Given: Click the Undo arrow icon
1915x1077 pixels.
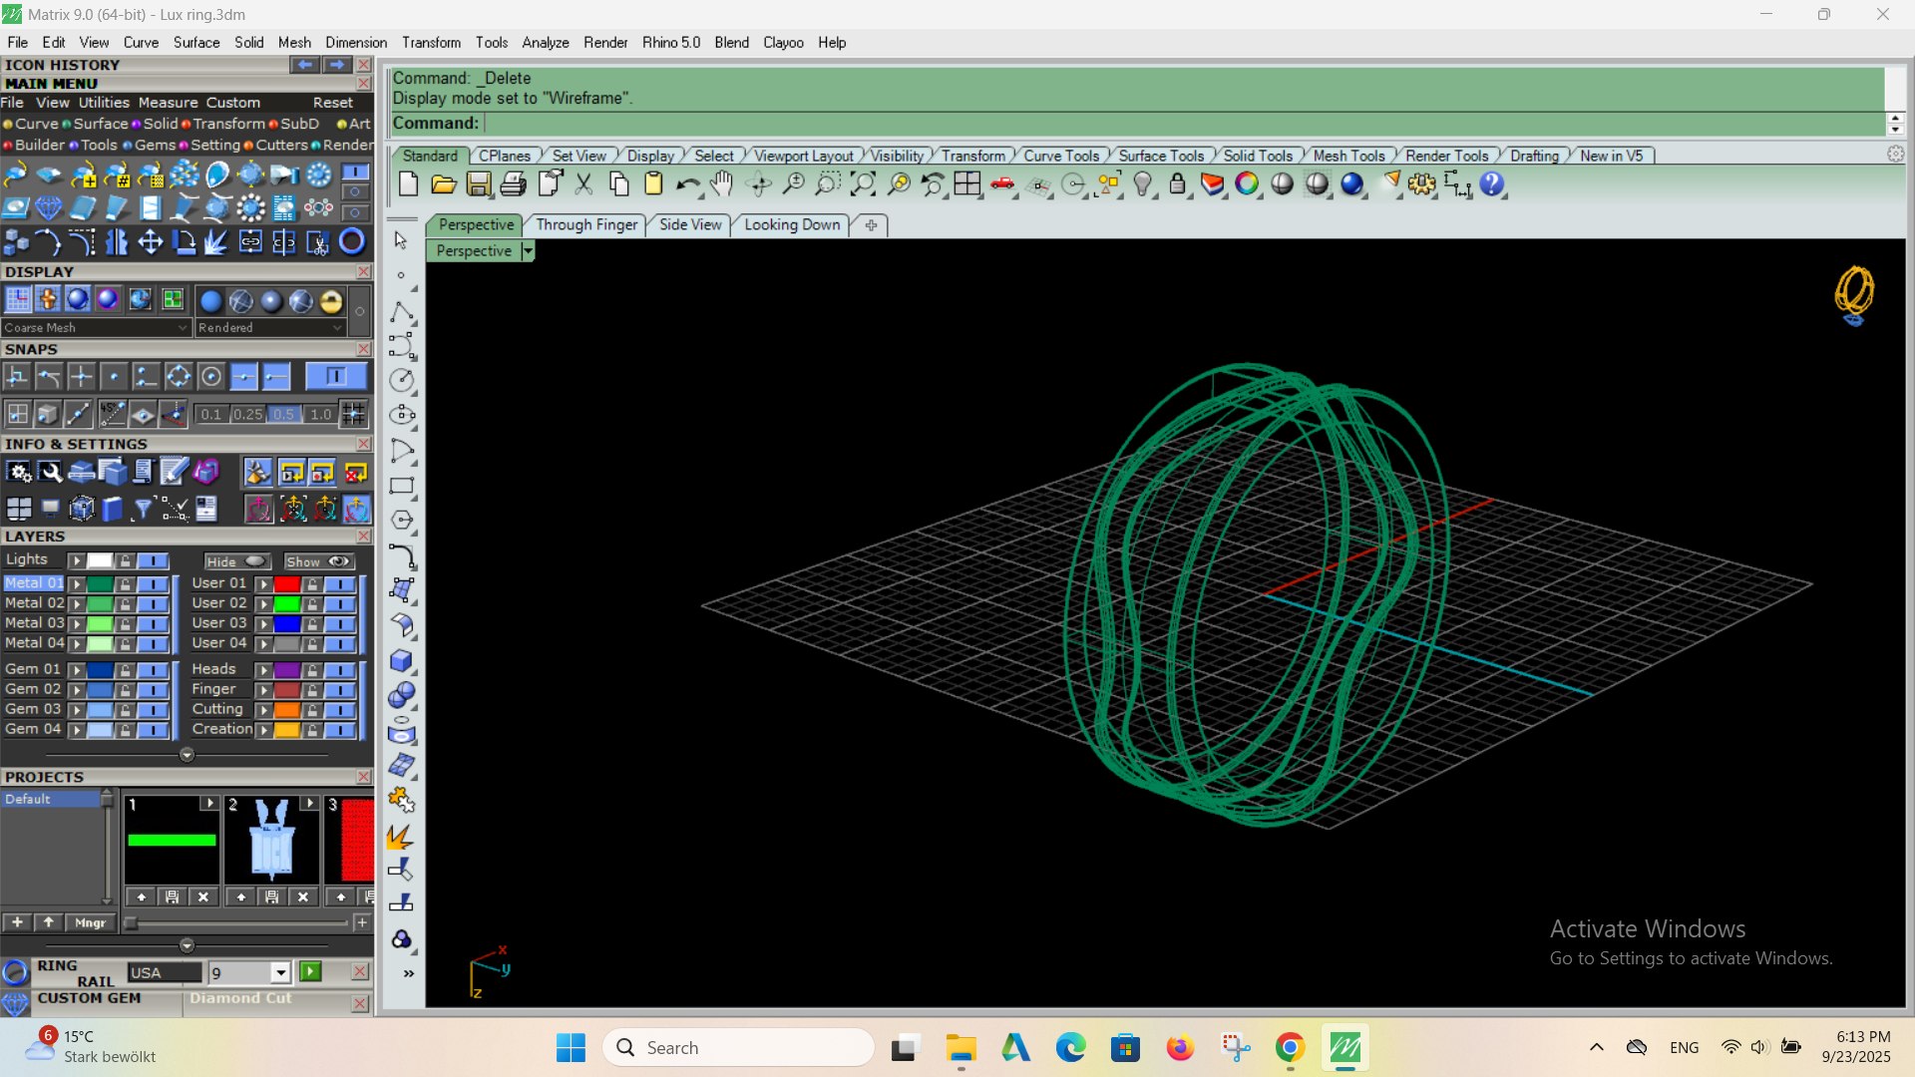Looking at the screenshot, I should coord(687,184).
